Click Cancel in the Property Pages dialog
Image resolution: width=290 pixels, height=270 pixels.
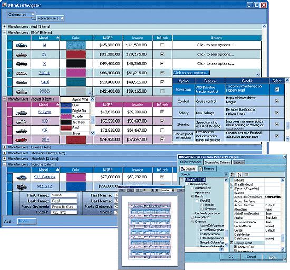(251, 257)
